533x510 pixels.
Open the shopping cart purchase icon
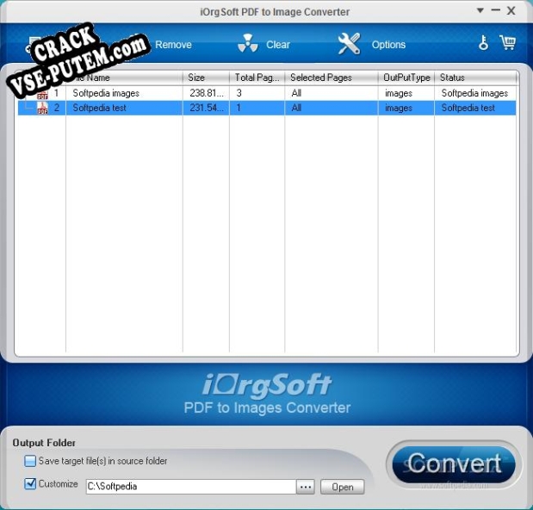click(507, 43)
